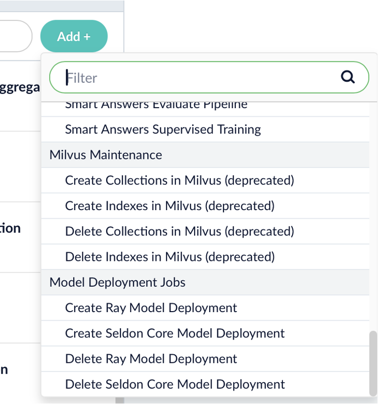The height and width of the screenshot is (404, 378).
Task: Select Smart Answers Evaluate Pipeline job
Action: pyautogui.click(x=156, y=106)
